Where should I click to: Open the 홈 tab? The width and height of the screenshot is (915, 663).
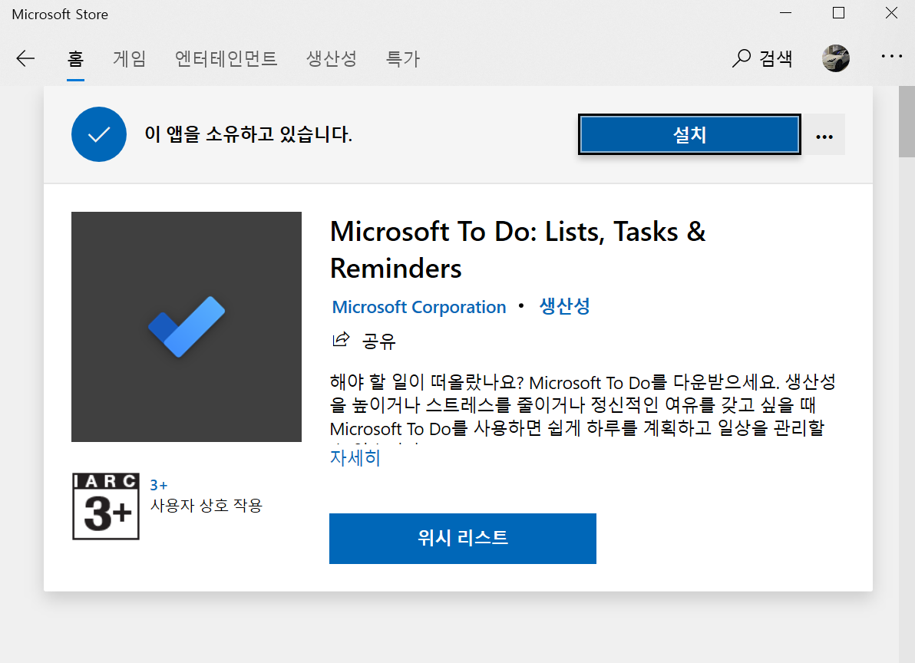pos(75,58)
